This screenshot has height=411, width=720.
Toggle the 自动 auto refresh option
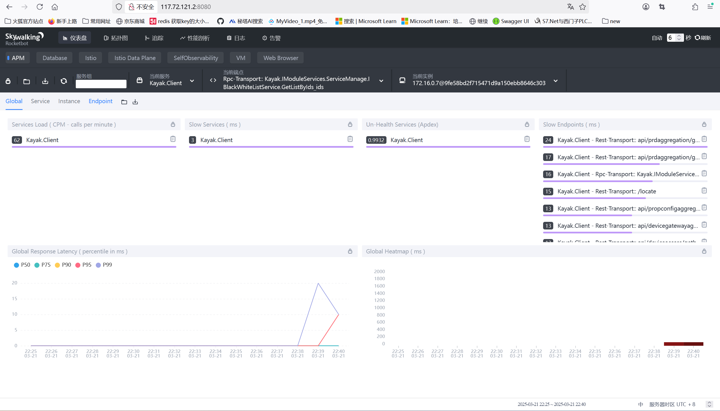pyautogui.click(x=657, y=38)
